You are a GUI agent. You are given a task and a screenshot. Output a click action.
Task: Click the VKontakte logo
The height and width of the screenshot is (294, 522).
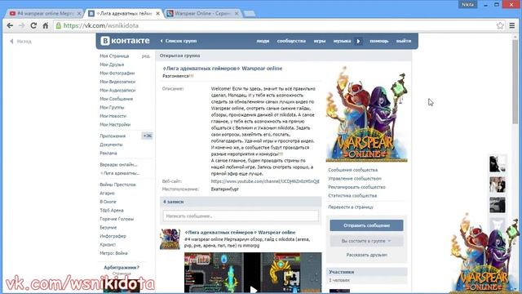coord(126,41)
